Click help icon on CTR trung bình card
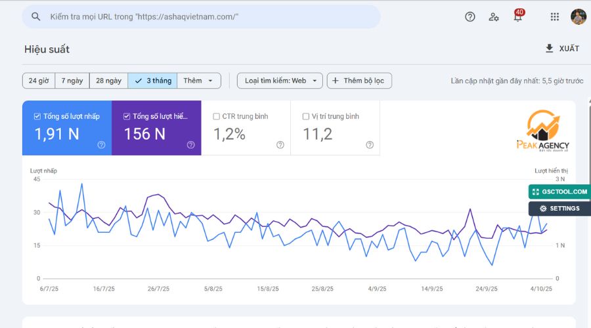 (x=280, y=145)
